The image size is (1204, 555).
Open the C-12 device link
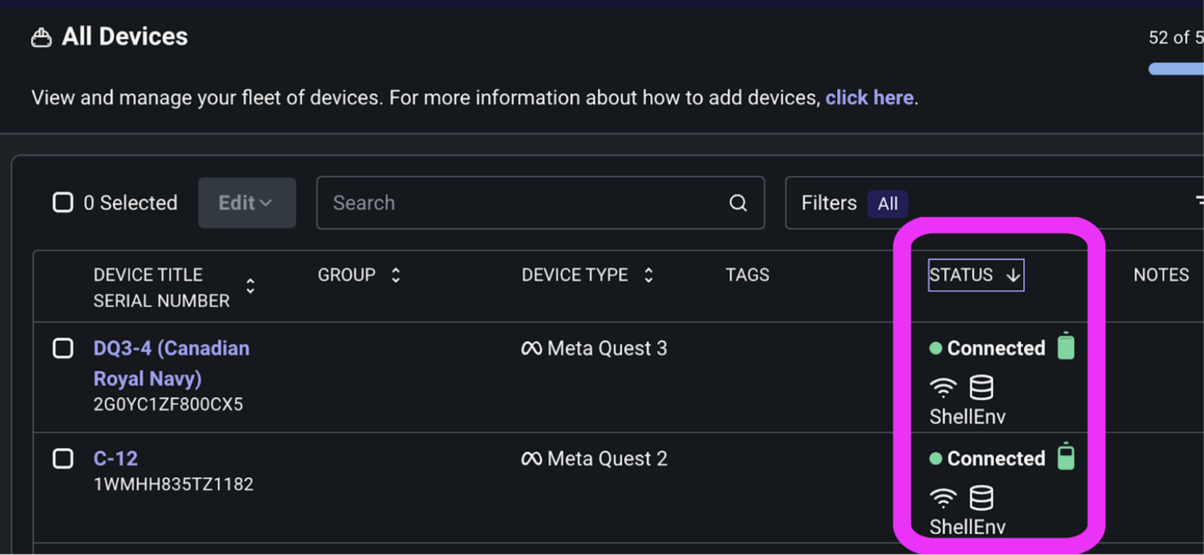[116, 458]
